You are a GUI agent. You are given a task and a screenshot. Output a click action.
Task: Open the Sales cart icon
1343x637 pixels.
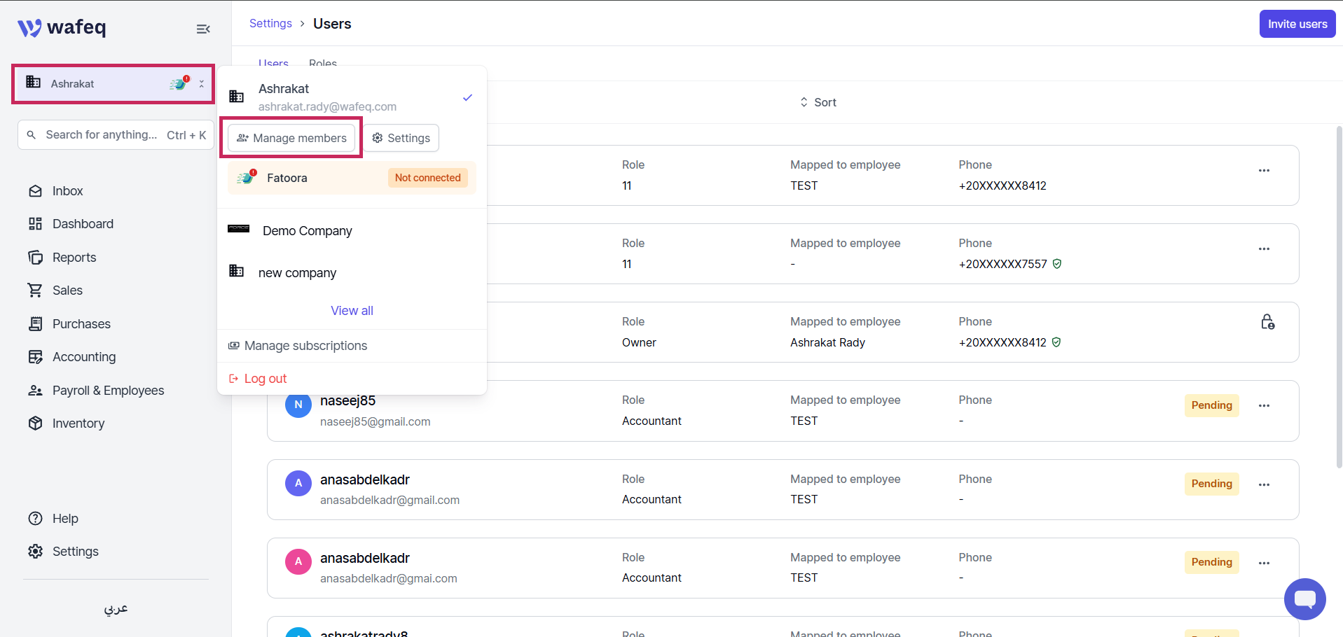coord(35,290)
